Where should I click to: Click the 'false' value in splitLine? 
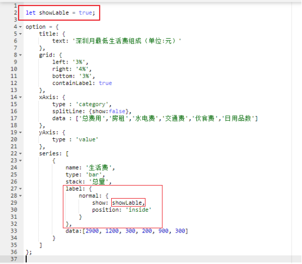(117, 112)
